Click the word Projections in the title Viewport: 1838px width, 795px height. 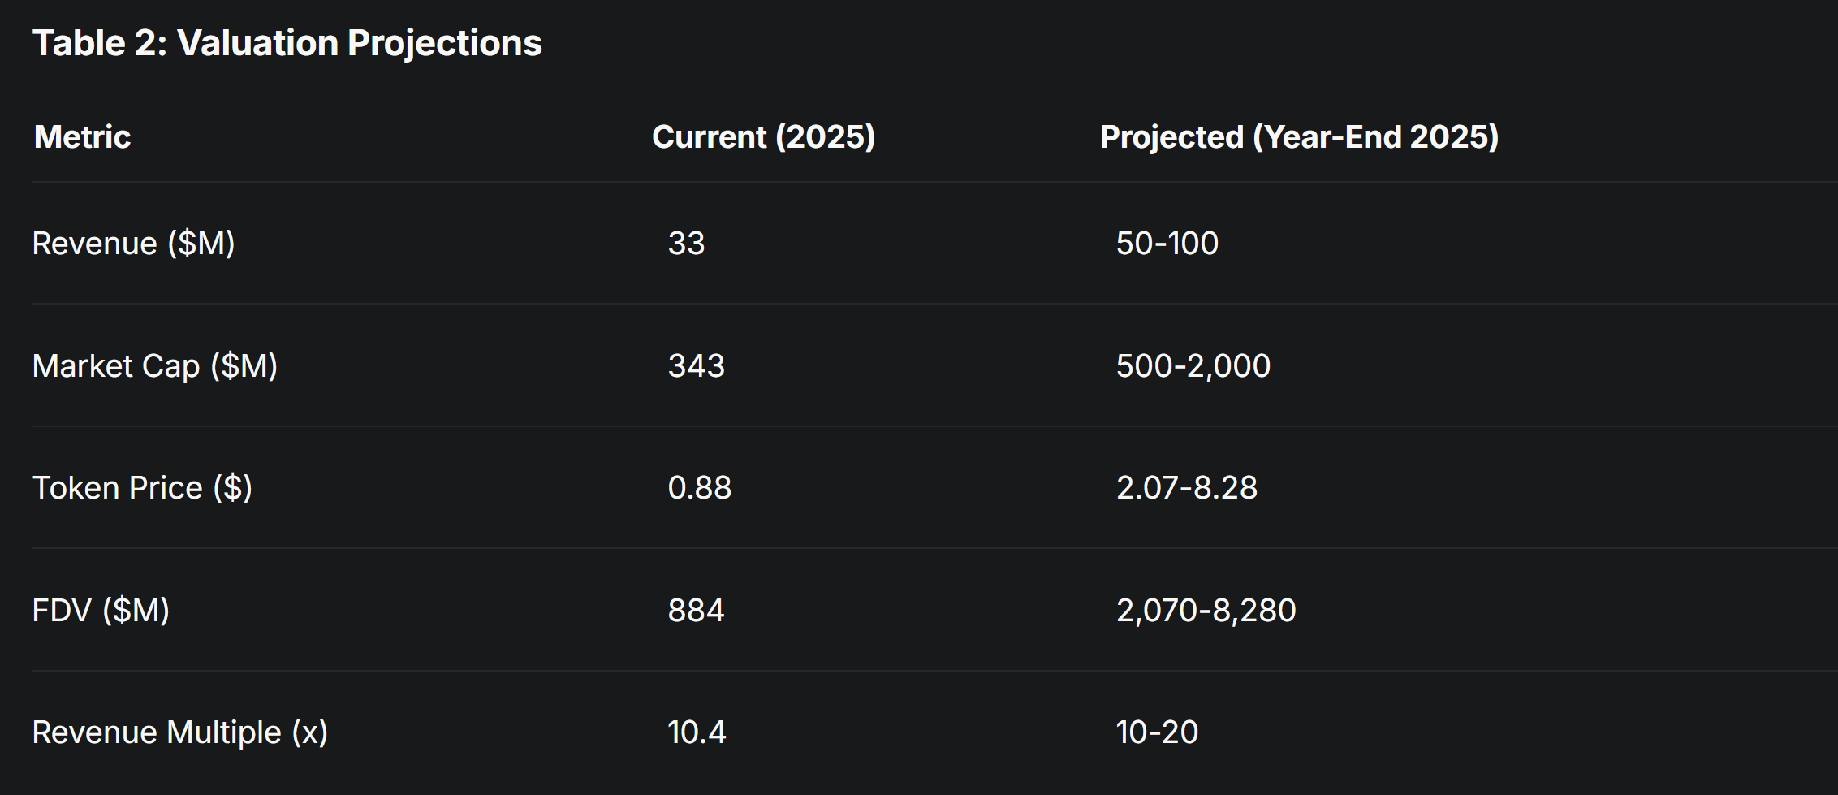pyautogui.click(x=445, y=43)
